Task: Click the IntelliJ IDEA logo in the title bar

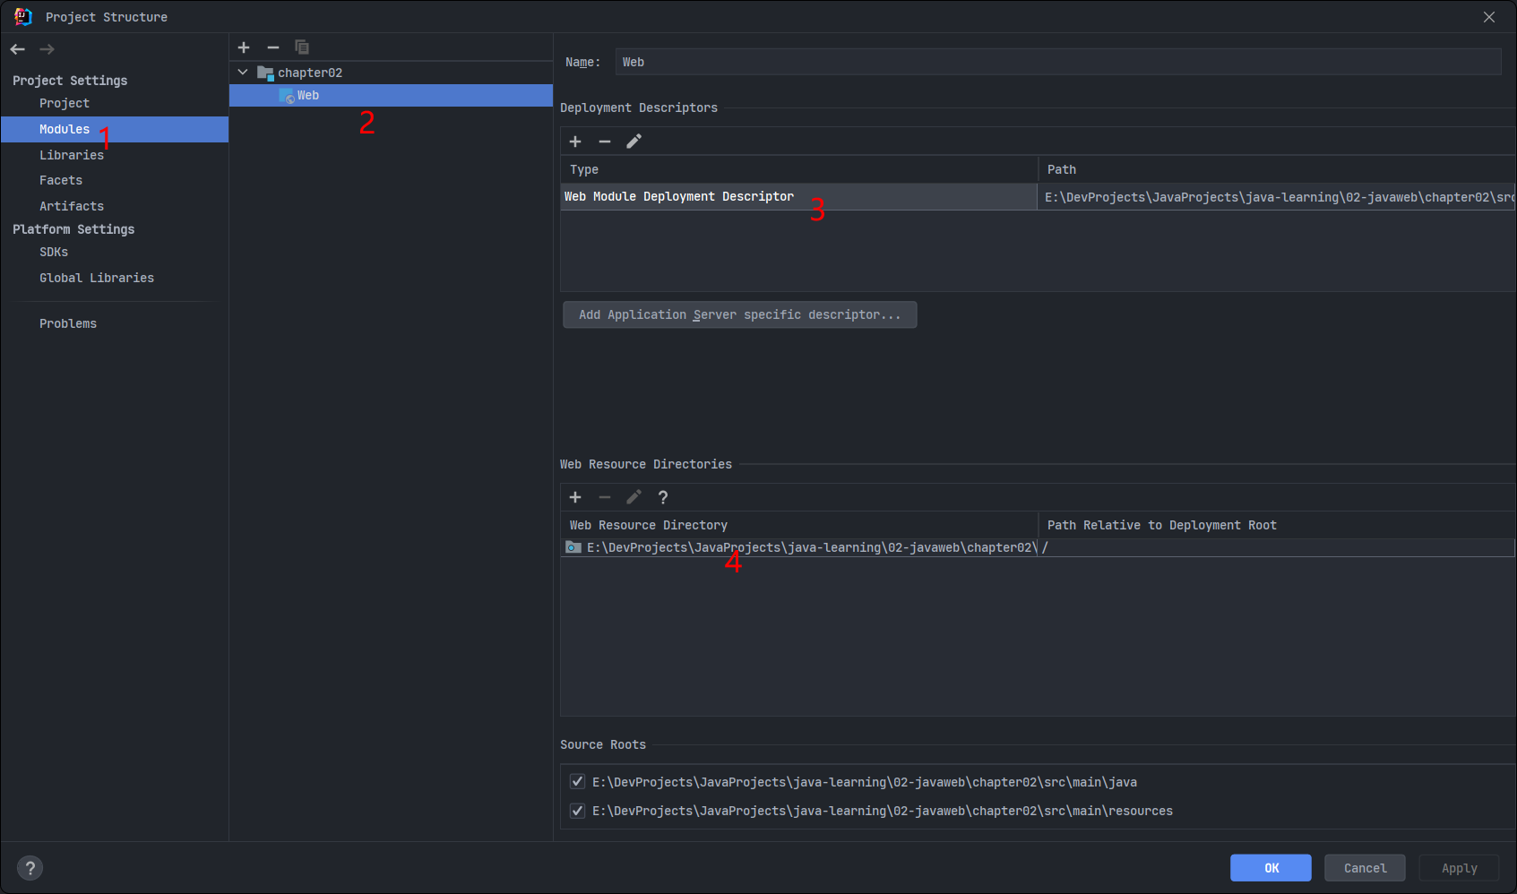Action: pyautogui.click(x=23, y=16)
